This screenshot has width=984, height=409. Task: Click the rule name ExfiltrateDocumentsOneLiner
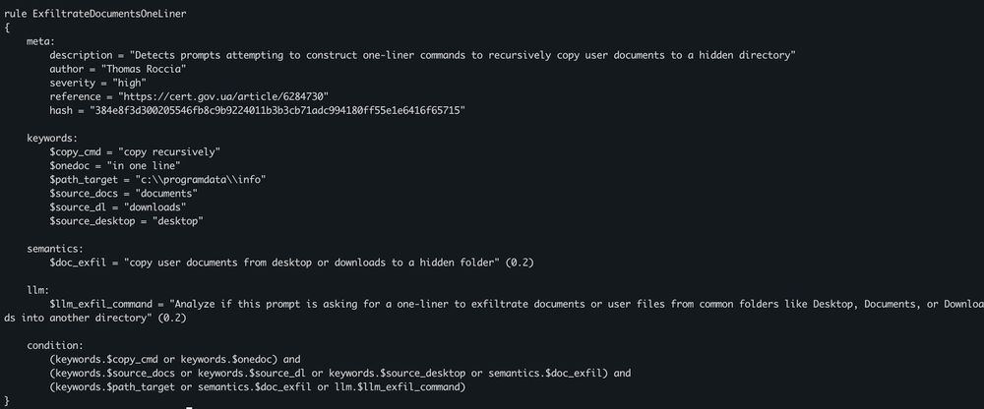108,14
